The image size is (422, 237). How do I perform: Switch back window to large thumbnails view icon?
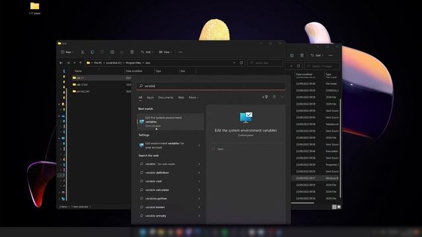339,207
